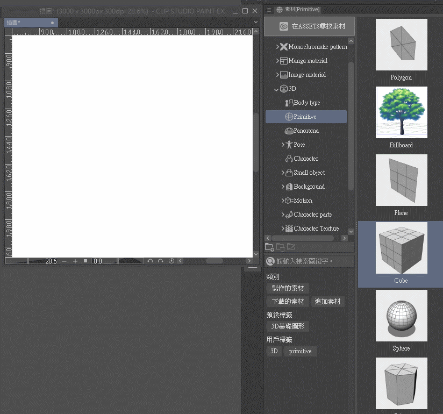Click the 在ASSETS尋找素材 button
Image resolution: width=443 pixels, height=414 pixels.
[x=309, y=26]
